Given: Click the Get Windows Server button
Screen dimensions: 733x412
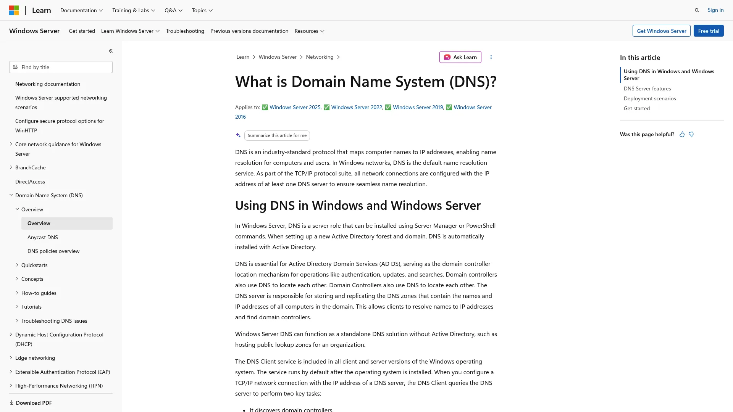Looking at the screenshot, I should (662, 31).
